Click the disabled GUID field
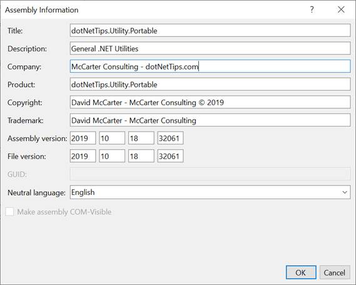This screenshot has width=356, height=285. click(210, 174)
